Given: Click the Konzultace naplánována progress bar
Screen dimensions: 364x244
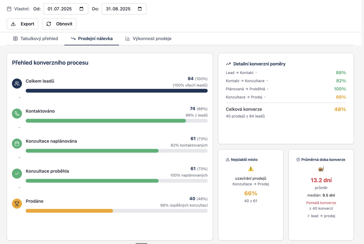Looking at the screenshot, I should coord(116,151).
